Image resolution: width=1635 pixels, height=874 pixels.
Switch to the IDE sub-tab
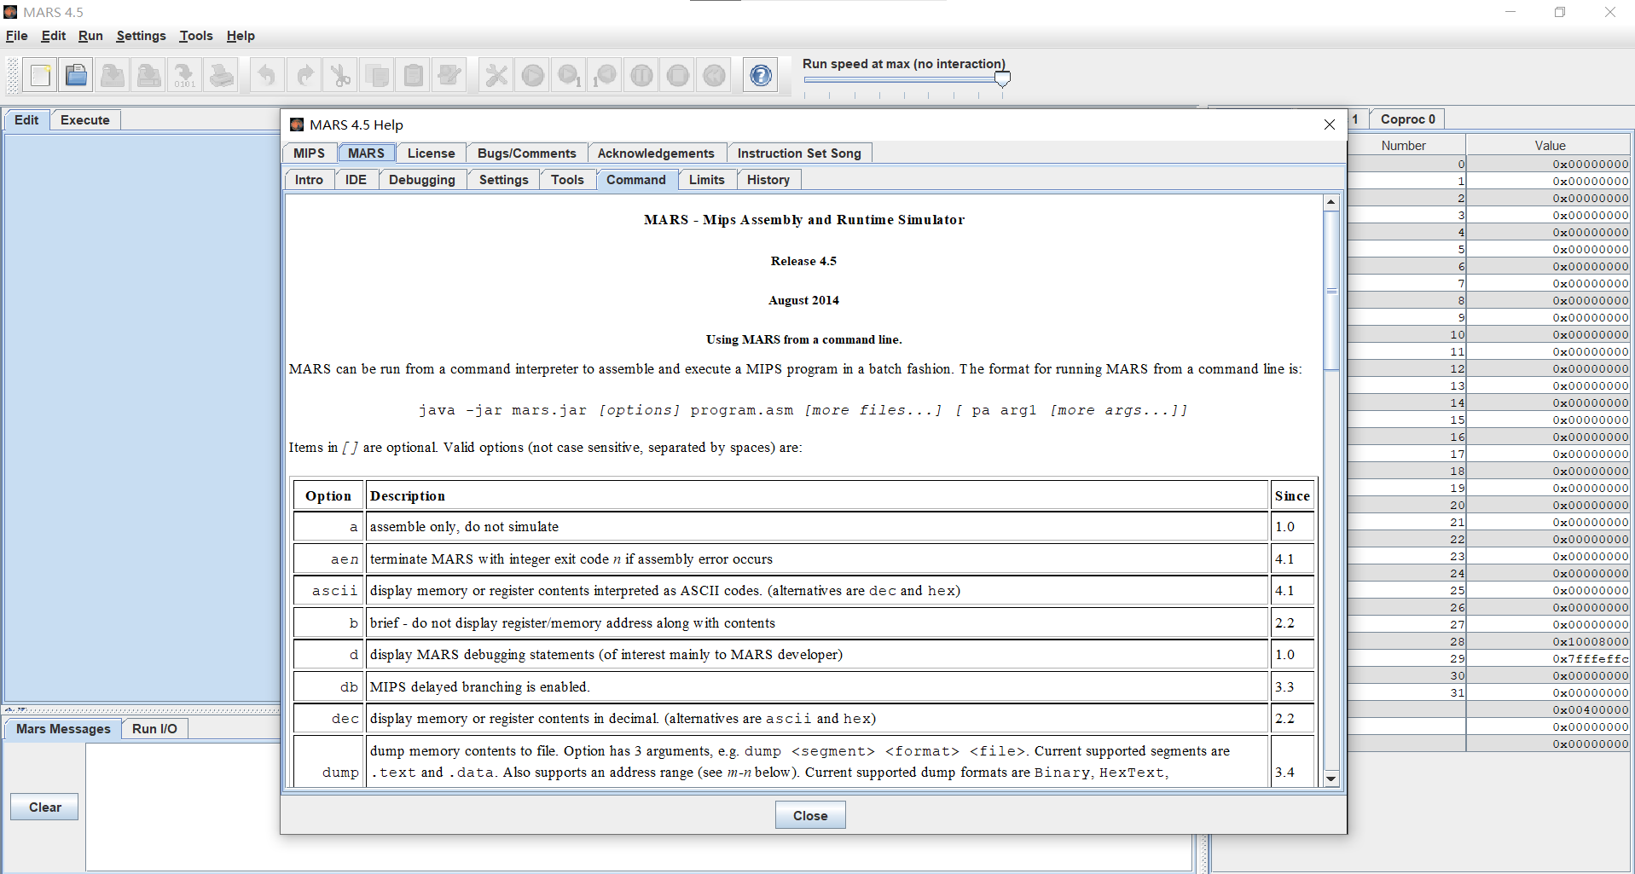pyautogui.click(x=356, y=180)
